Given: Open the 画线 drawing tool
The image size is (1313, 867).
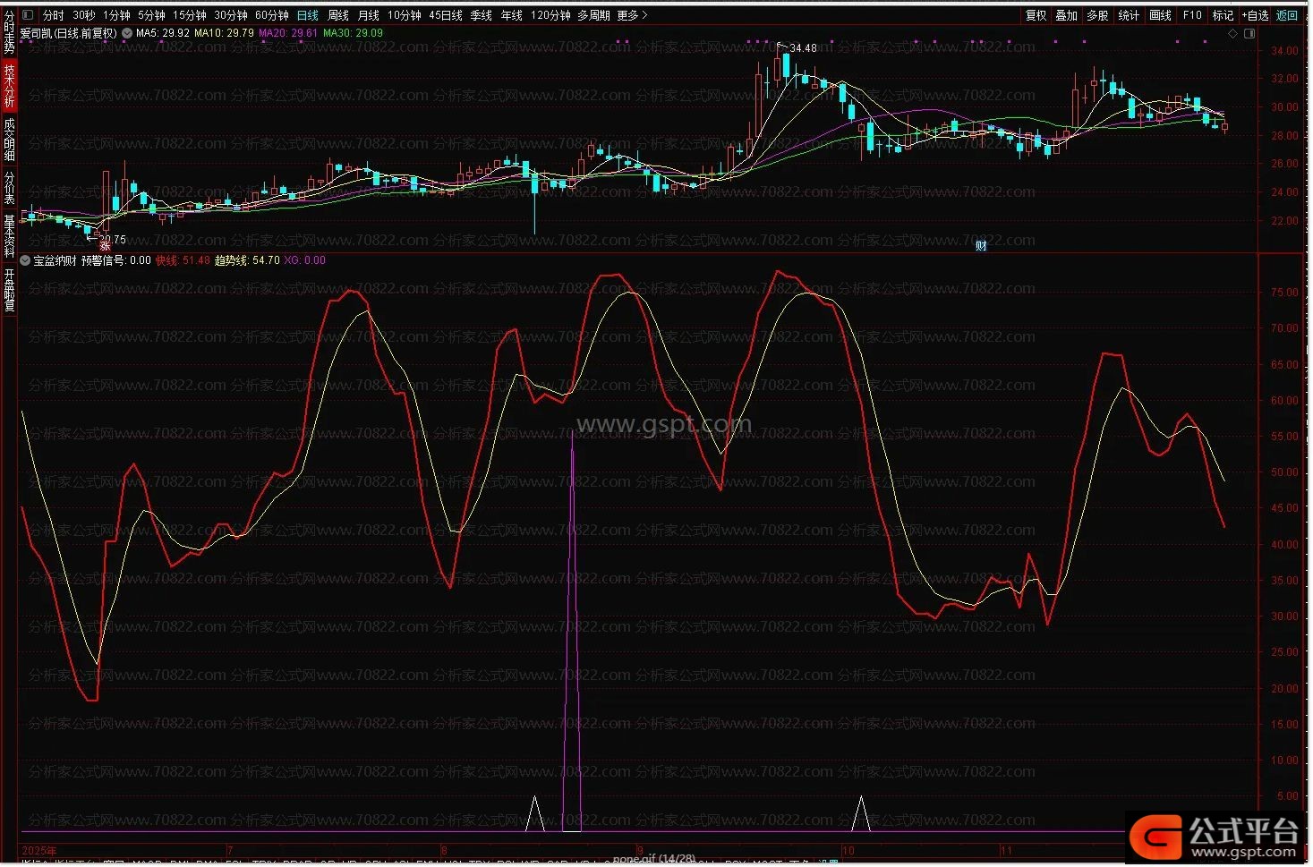Looking at the screenshot, I should pos(1160,15).
